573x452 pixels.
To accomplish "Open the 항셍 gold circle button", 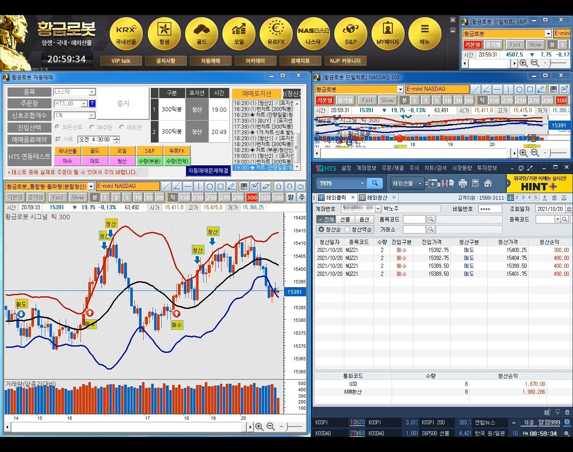I will [x=164, y=34].
